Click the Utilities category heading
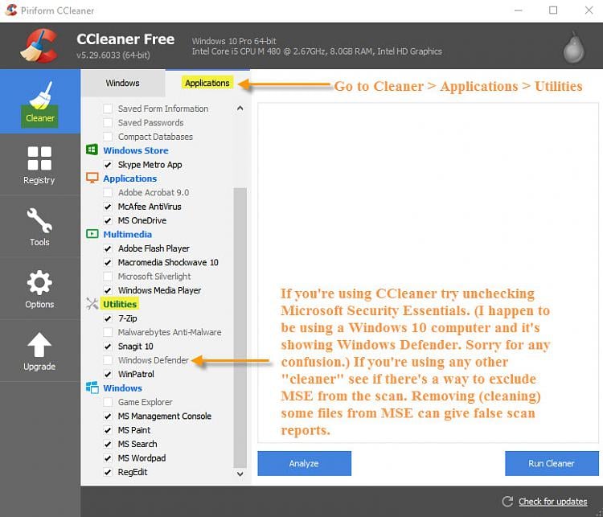Viewport: 603px width, 517px height. click(120, 304)
